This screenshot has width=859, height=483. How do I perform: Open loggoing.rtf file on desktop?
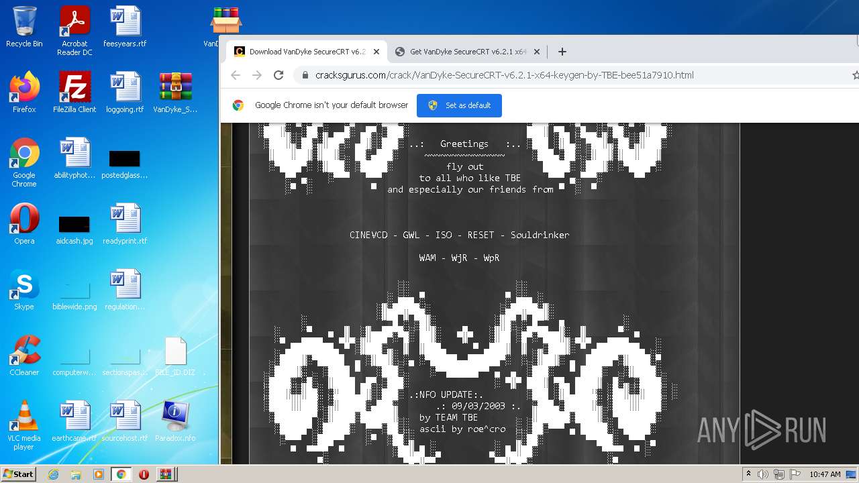[125, 93]
